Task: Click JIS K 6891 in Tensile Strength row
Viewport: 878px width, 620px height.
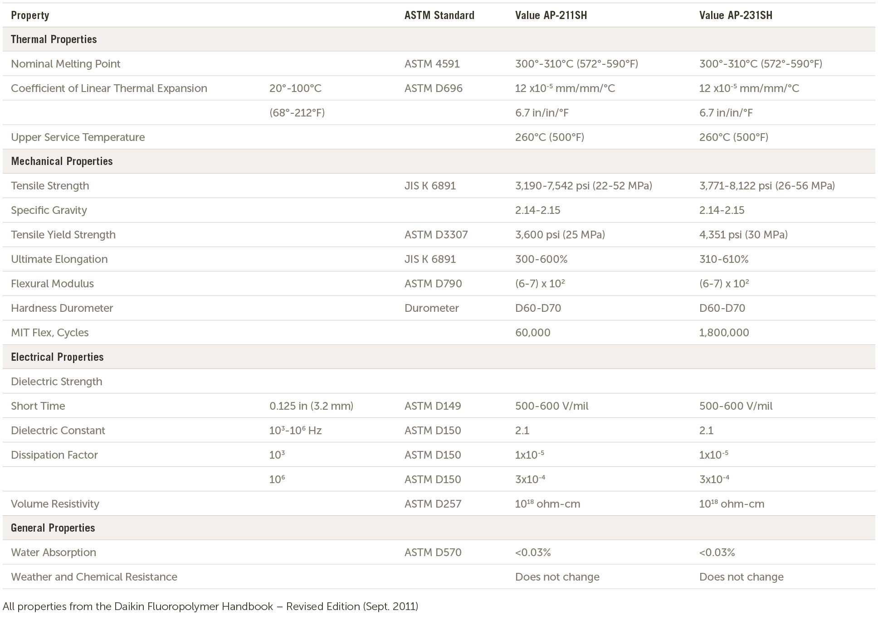Action: click(430, 186)
